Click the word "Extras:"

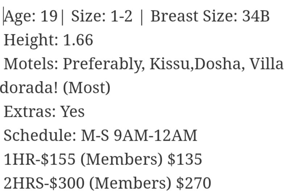(x=29, y=112)
